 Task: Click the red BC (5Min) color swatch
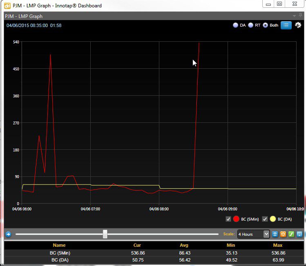tap(236, 219)
